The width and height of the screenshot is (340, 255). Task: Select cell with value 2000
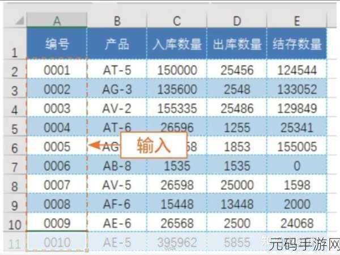tap(297, 203)
